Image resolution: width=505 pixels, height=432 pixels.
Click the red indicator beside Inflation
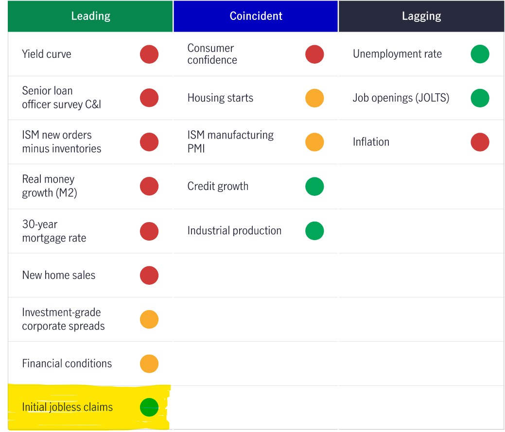(480, 142)
